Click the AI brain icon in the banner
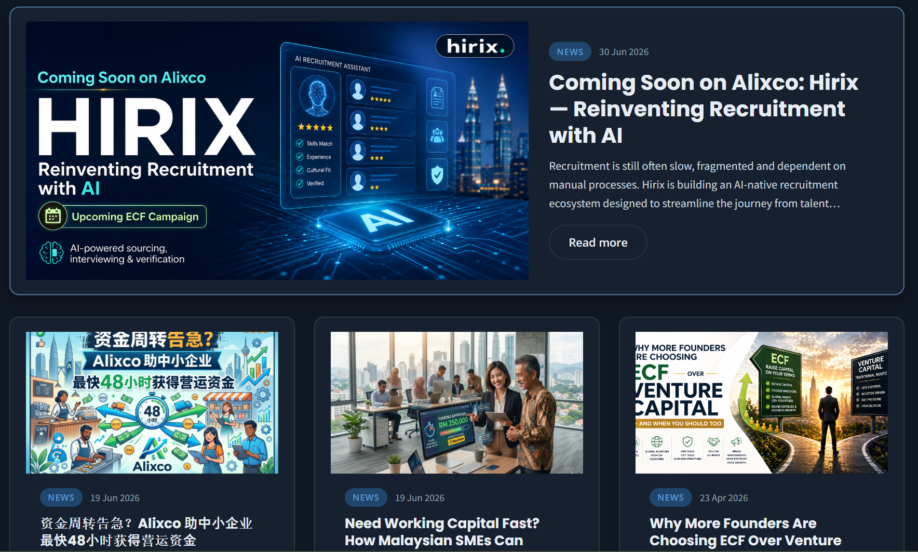The image size is (918, 552). [51, 253]
